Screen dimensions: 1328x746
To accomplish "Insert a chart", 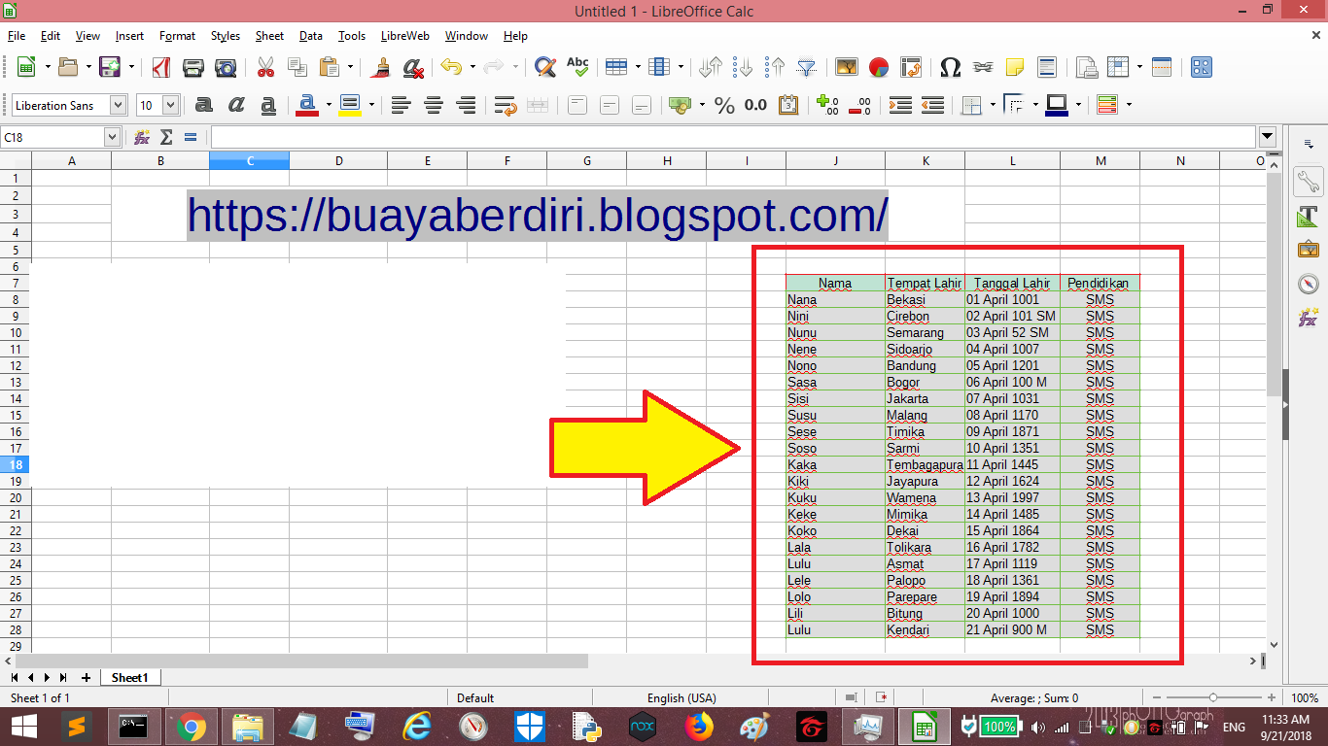I will [x=876, y=67].
